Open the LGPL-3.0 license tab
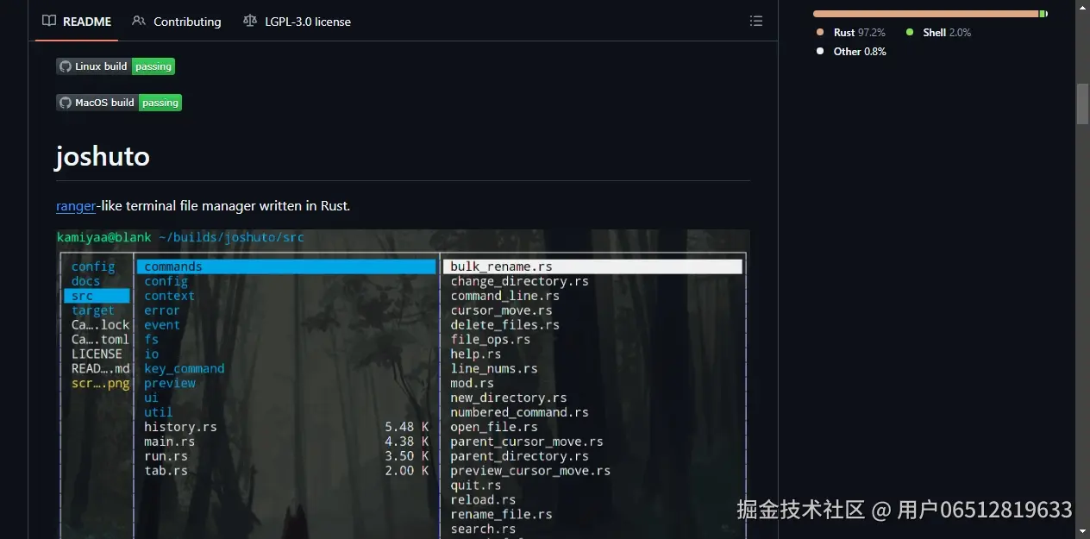1090x539 pixels. 297,22
